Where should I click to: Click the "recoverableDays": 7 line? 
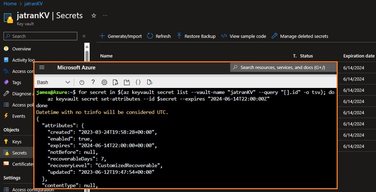77,159
